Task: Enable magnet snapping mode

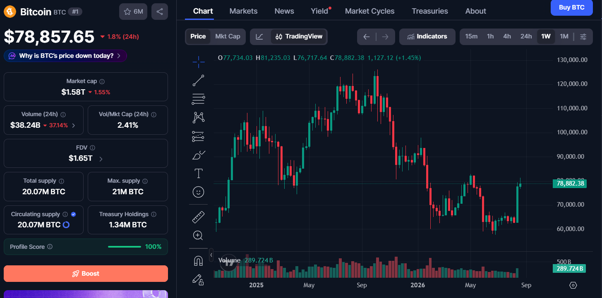Action: tap(199, 261)
